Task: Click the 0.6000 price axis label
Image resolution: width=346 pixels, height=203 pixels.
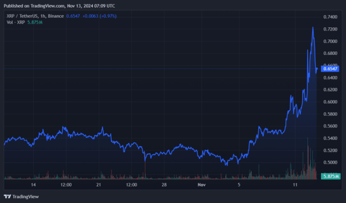Action: click(x=330, y=102)
